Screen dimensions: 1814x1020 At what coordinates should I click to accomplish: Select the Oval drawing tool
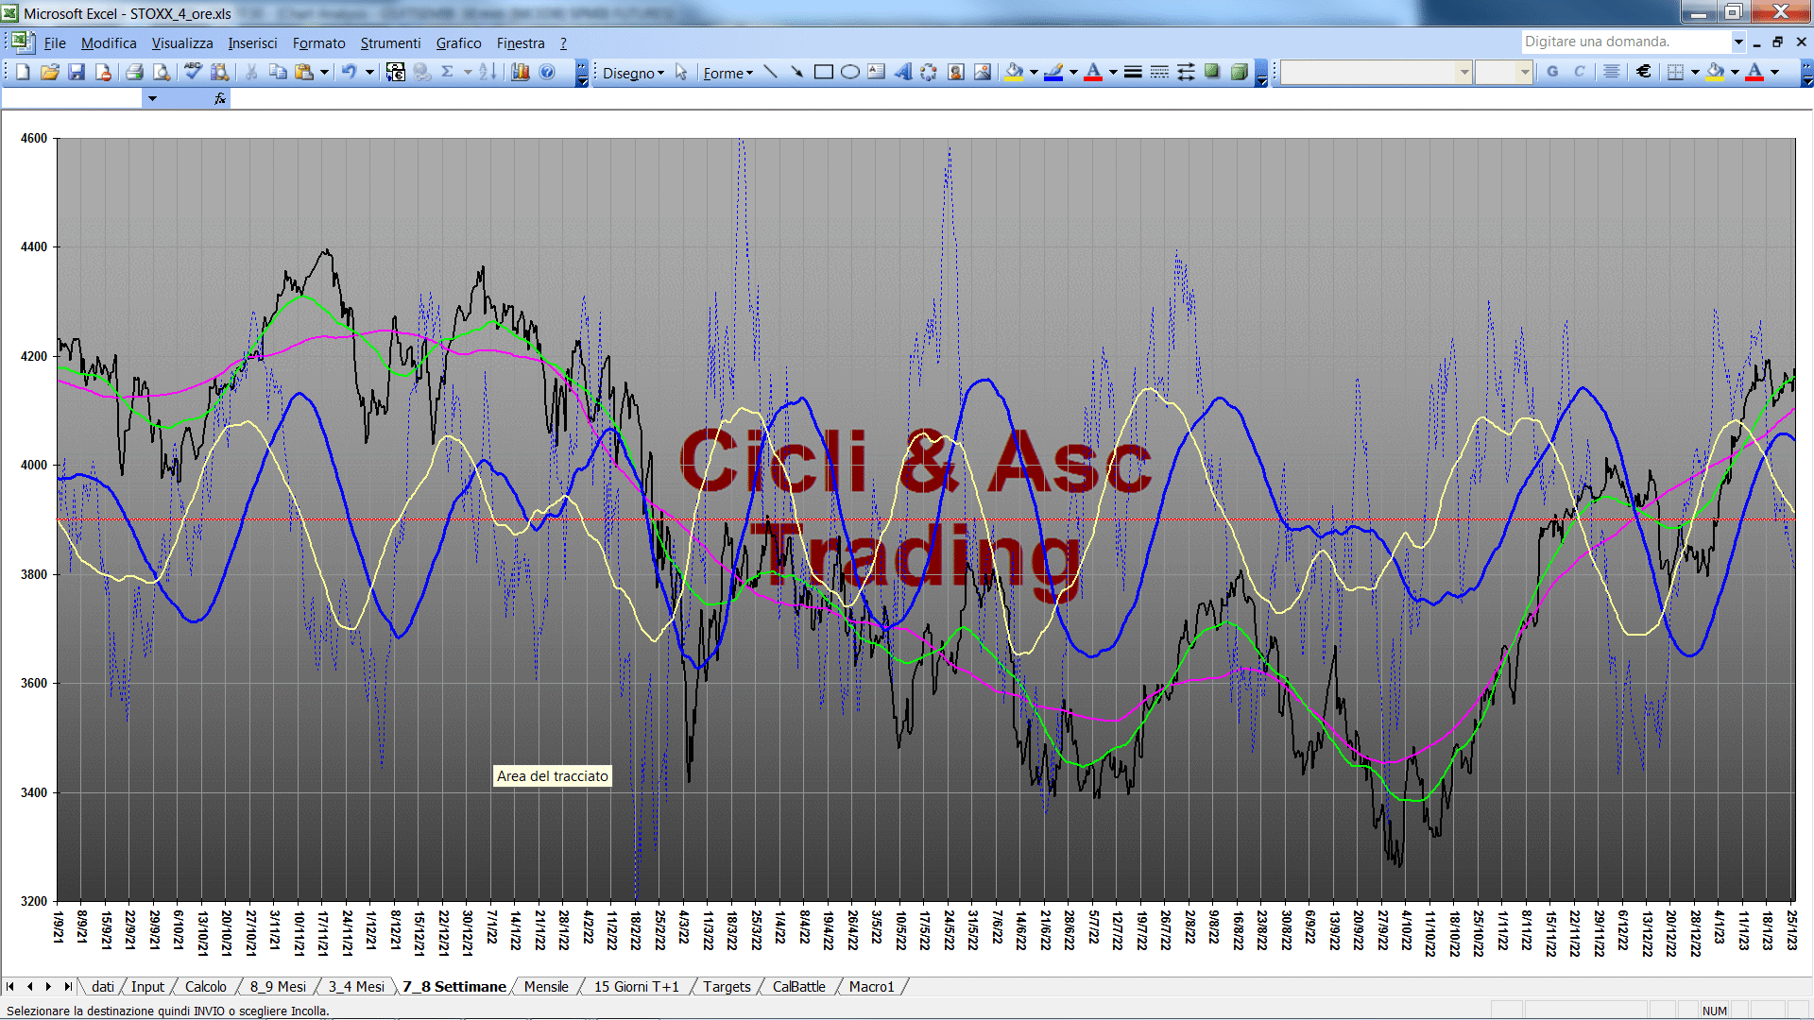pyautogui.click(x=850, y=72)
